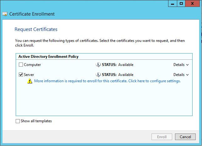Minimize the Certificate Enrollment window
Screen dimensions: 202x146
tap(173, 3)
